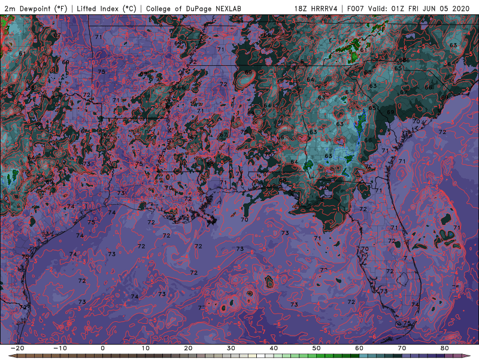
Task: Click the 80 label on the color scale
Action: point(445,348)
